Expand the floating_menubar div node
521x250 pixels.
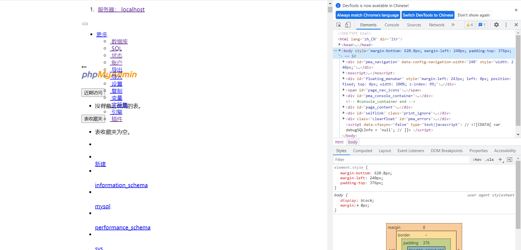[344, 78]
